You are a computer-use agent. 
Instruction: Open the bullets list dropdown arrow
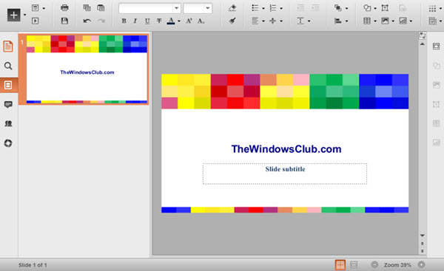tap(263, 8)
